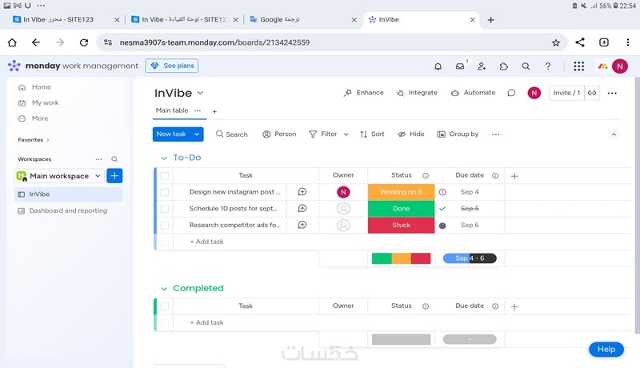Add update to Design new instagram post
This screenshot has width=640, height=368.
(x=302, y=192)
